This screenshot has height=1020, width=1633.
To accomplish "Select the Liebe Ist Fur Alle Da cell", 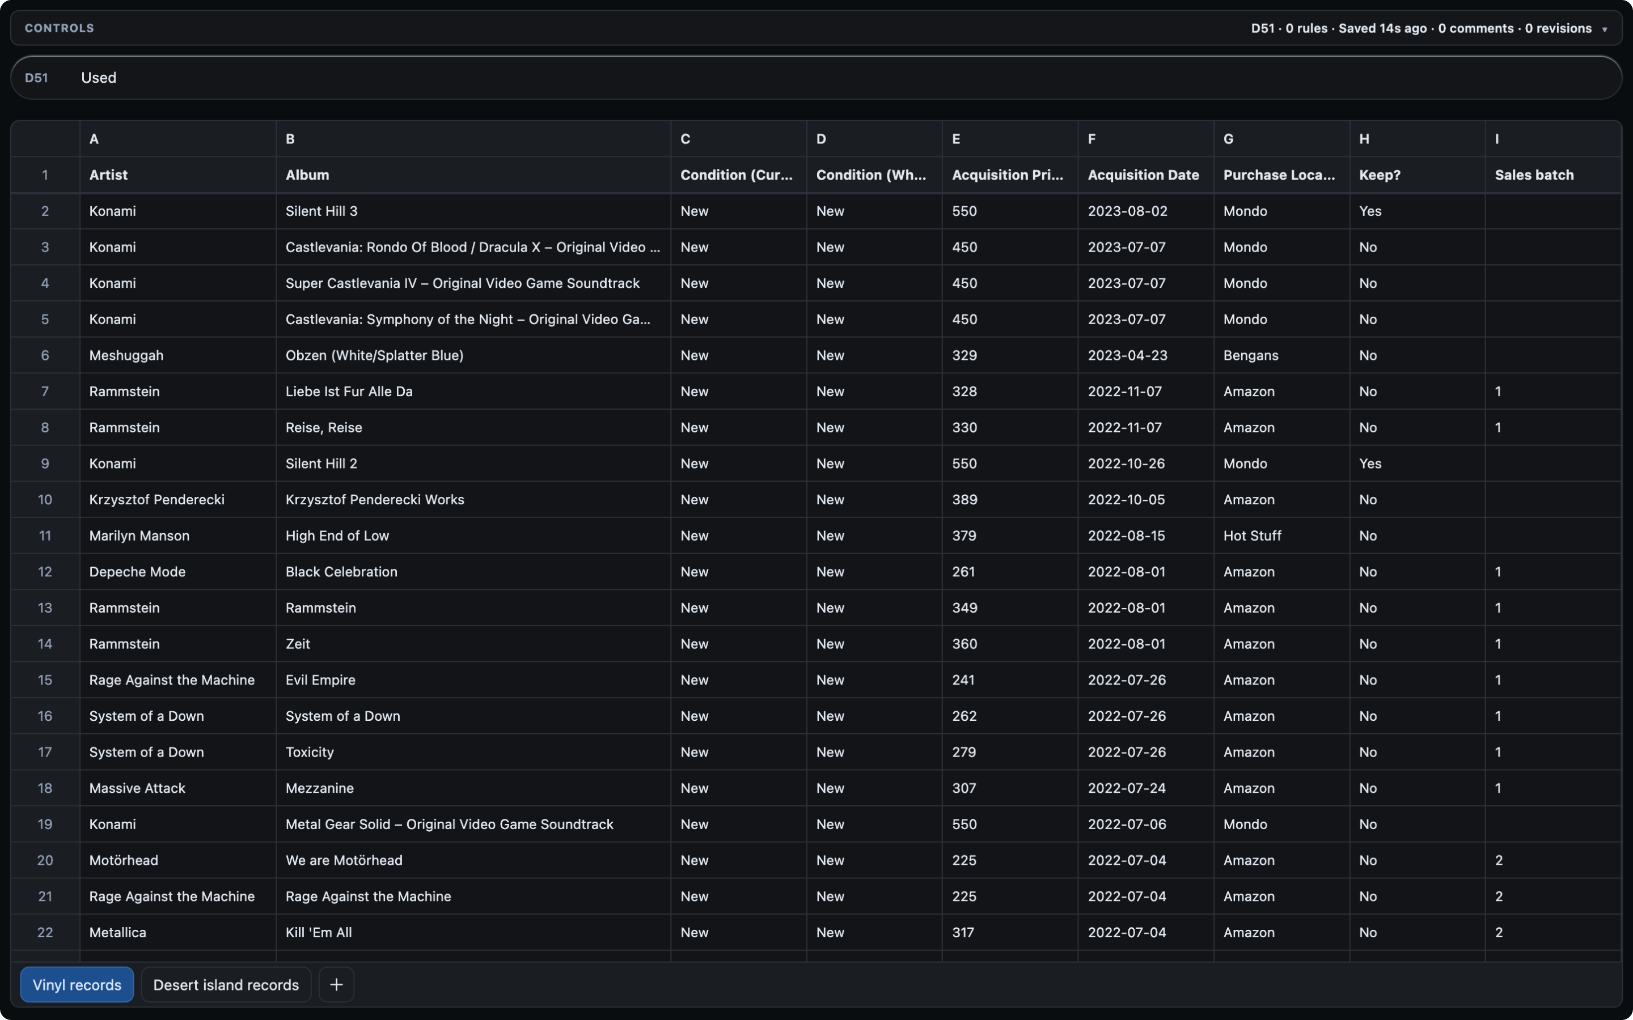I will [x=473, y=391].
